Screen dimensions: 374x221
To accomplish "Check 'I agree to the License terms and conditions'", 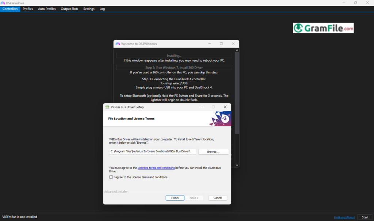I will pyautogui.click(x=111, y=177).
